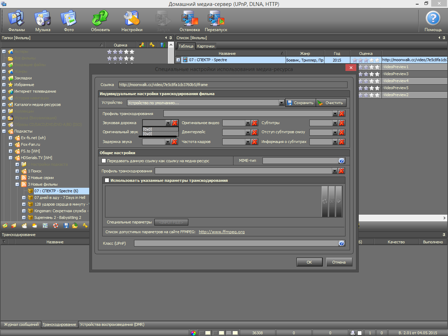This screenshot has width=448, height=336.
Task: Expand the Субтитры dropdown list
Action: (335, 123)
